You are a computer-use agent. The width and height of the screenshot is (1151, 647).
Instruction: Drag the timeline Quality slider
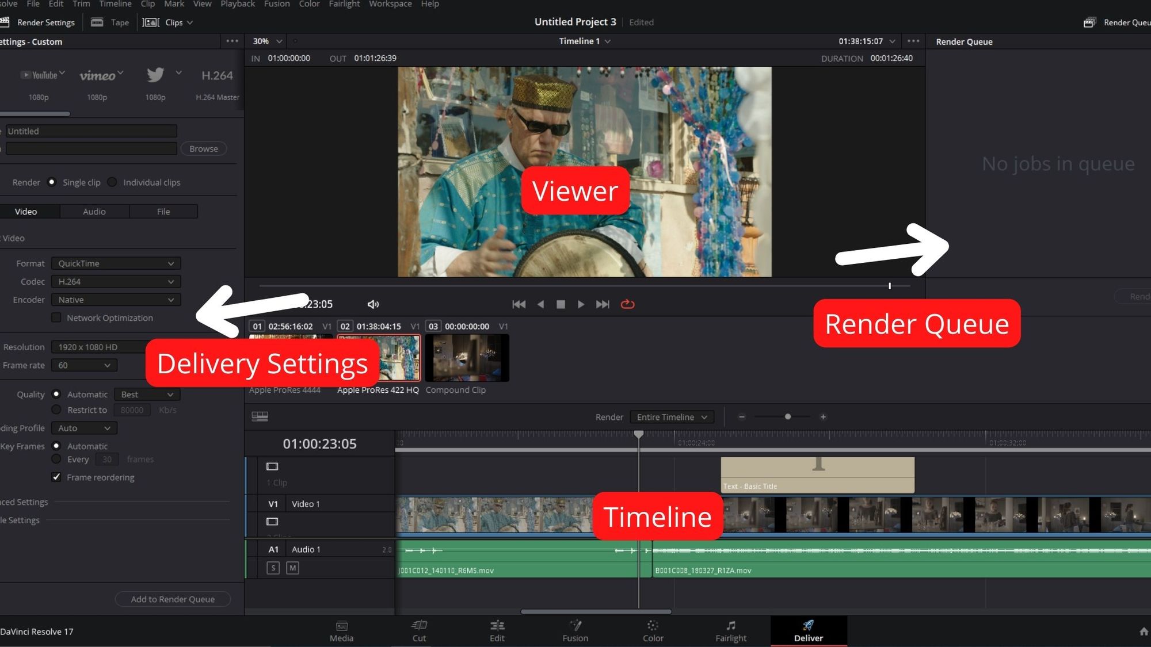click(x=787, y=416)
